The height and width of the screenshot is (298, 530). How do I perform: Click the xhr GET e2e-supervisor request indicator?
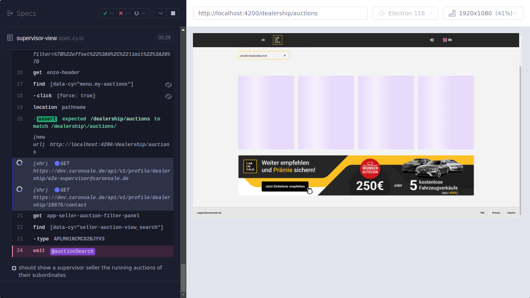pos(19,163)
